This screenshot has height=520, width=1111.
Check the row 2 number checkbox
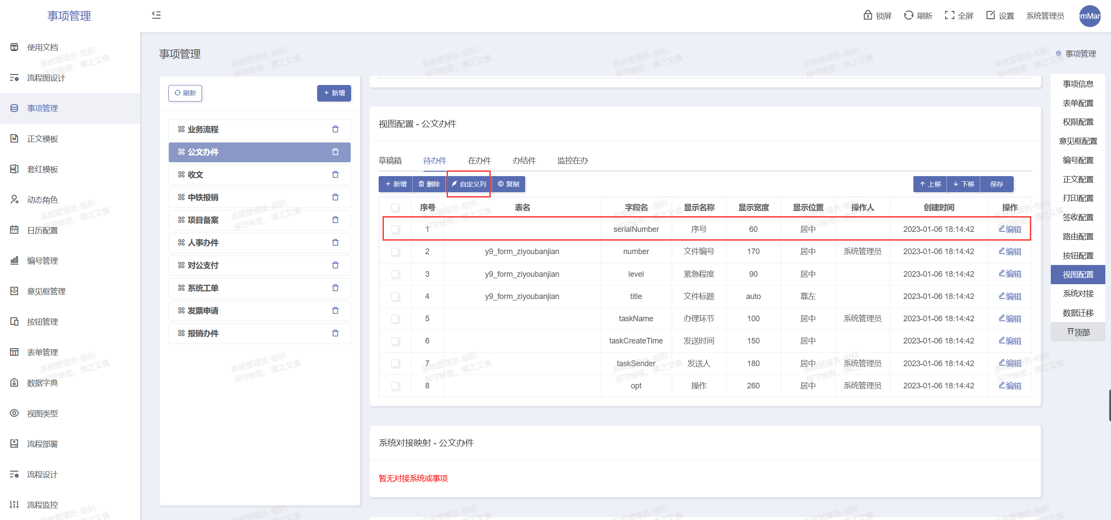tap(395, 252)
